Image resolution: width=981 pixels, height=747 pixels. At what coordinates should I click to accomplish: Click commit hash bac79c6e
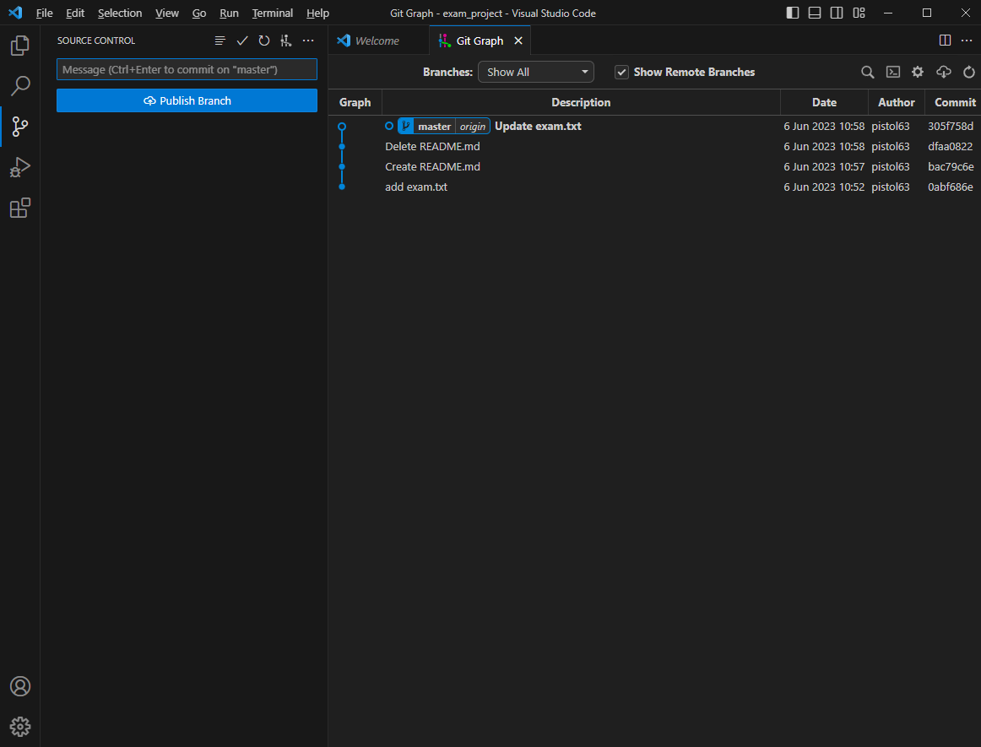point(951,166)
